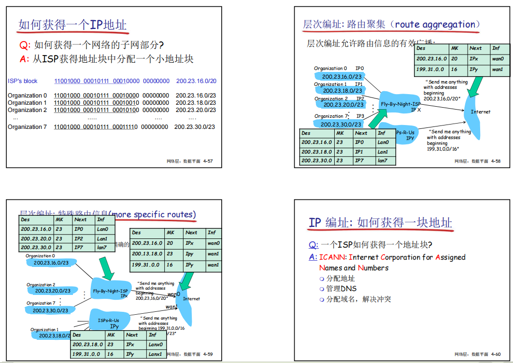Click the wan0 cell in slide 4-58 routing table
513x363 pixels.
click(499, 59)
